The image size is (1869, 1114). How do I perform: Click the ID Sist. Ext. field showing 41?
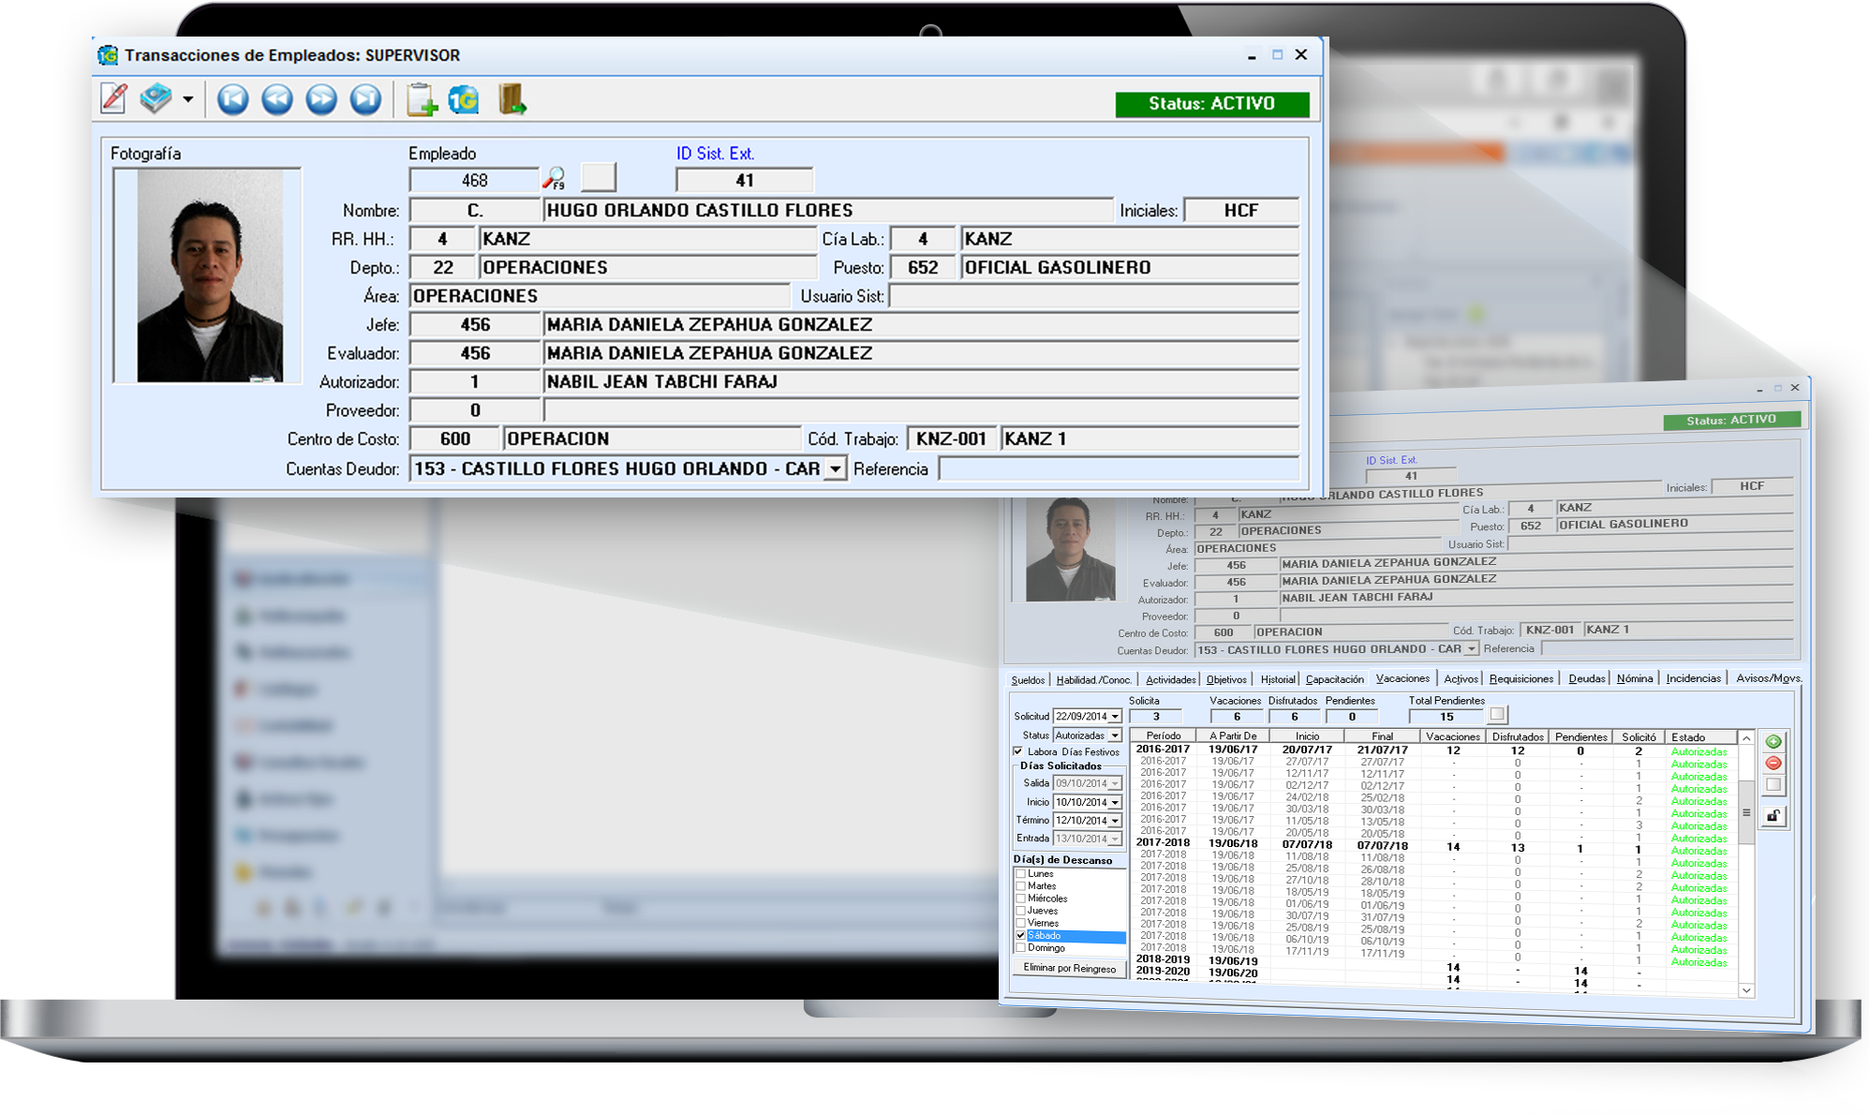[745, 180]
